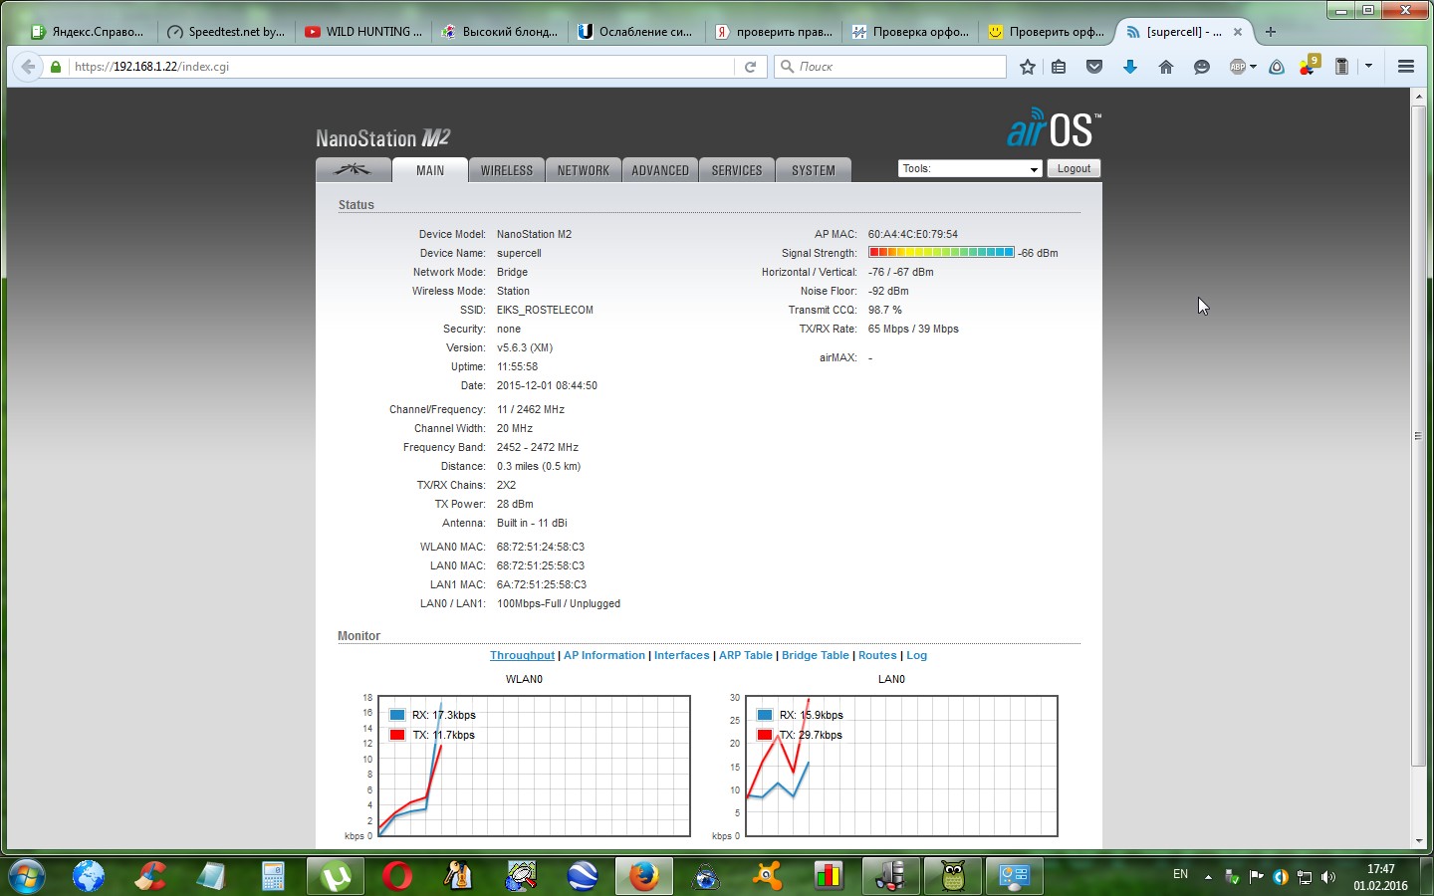The image size is (1434, 896).
Task: Open the AP Information link
Action: point(604,655)
